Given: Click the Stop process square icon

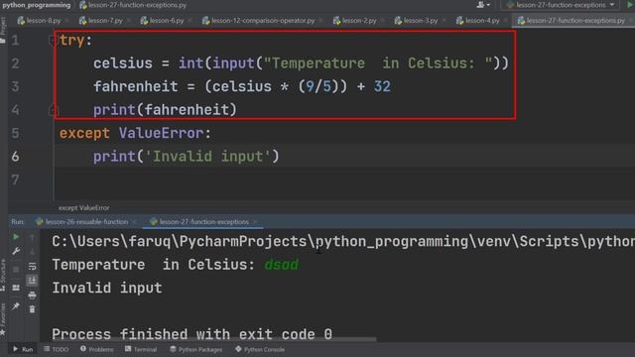Looking at the screenshot, I should 16,269.
